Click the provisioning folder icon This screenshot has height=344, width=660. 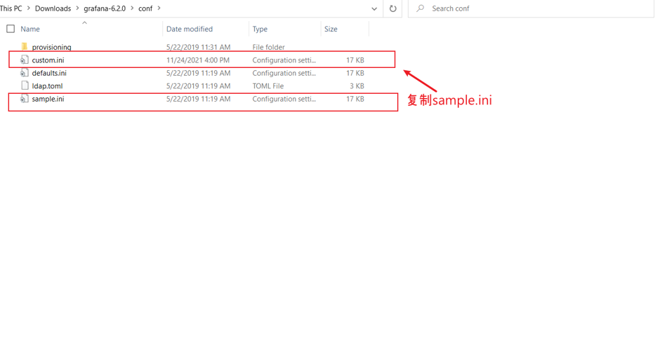25,47
